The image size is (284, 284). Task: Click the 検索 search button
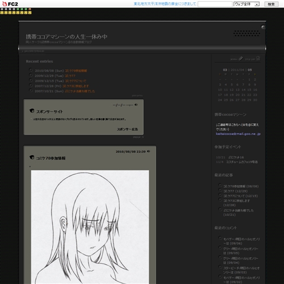tap(272, 4)
